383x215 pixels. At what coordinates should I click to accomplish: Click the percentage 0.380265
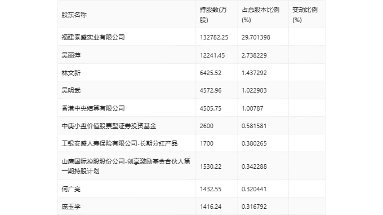point(254,143)
